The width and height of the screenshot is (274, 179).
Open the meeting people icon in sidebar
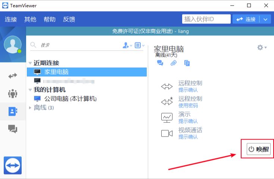(x=13, y=93)
